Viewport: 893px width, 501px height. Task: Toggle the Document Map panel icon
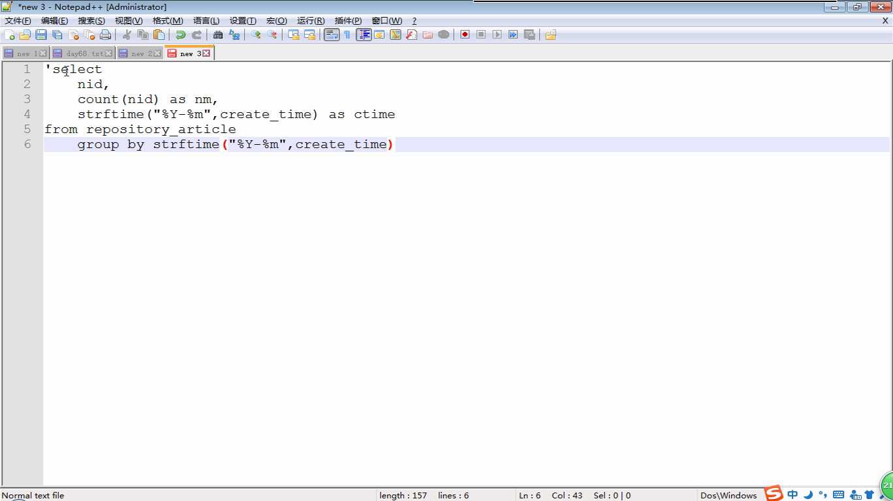pos(396,35)
